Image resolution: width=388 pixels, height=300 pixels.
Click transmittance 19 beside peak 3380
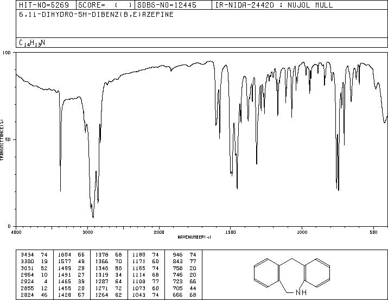pos(44,261)
